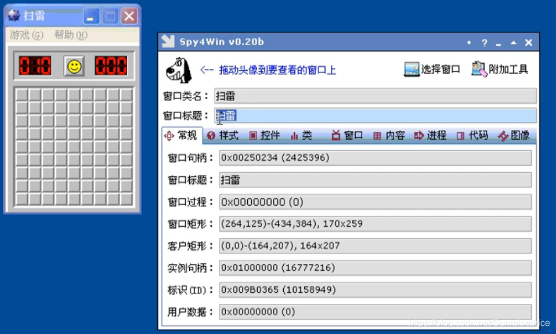
Task: Click the dot button in Spy4Win title bar
Action: tap(469, 42)
